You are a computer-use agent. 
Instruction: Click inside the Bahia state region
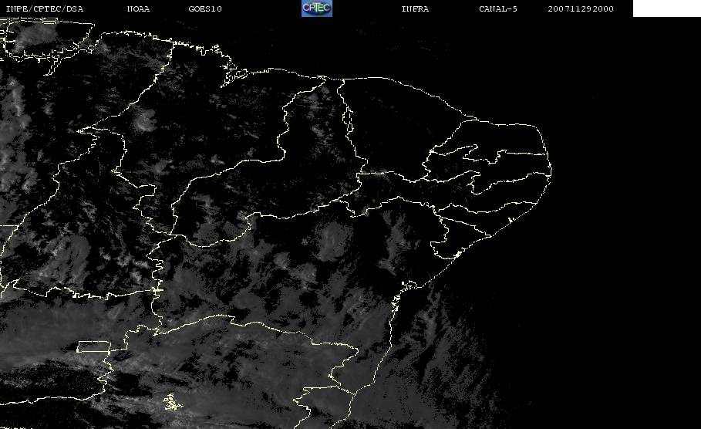pyautogui.click(x=308, y=270)
